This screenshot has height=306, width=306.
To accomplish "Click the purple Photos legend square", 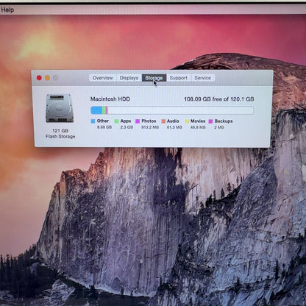I will [x=138, y=121].
